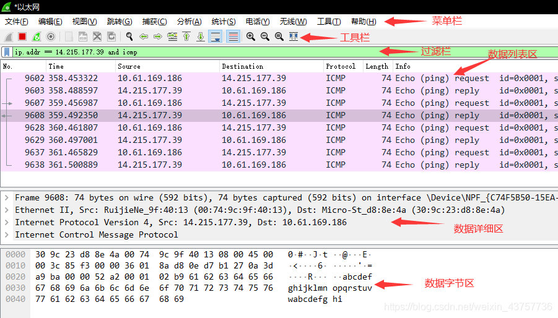Sort by the Source column header
This screenshot has height=318, width=558.
[x=167, y=66]
